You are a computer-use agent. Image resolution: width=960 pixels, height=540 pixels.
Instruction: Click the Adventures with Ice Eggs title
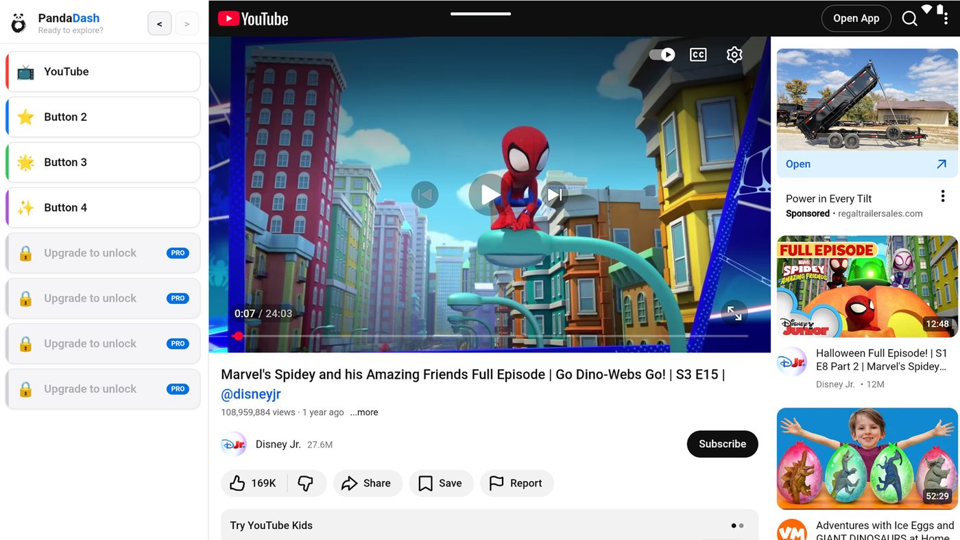point(885,530)
